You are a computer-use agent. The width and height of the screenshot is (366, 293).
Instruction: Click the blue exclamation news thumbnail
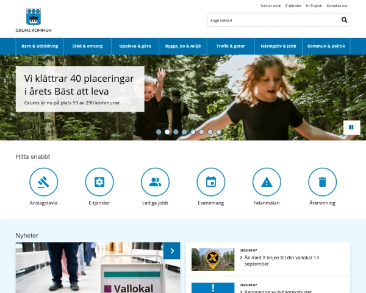pyautogui.click(x=213, y=288)
